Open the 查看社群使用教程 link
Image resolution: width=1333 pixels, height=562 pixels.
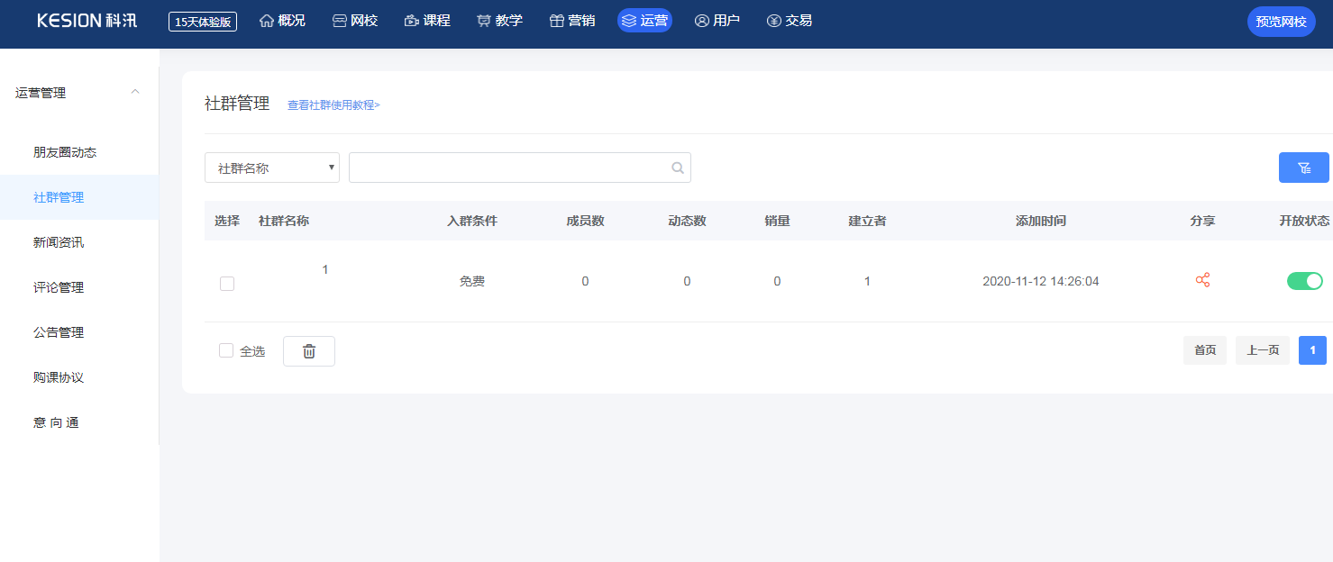coord(333,104)
